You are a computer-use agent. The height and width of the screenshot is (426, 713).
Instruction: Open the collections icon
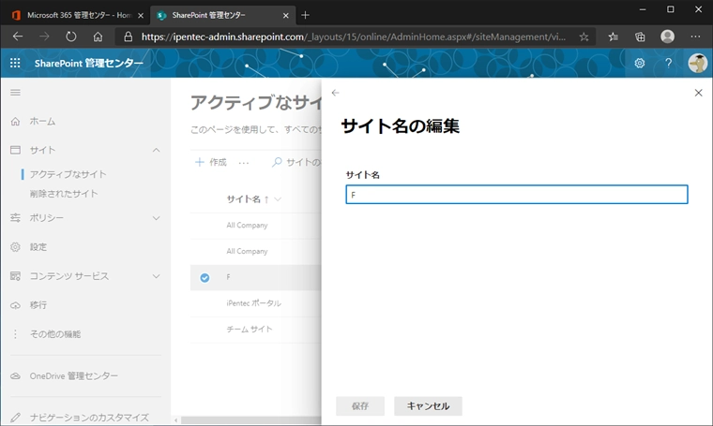640,37
